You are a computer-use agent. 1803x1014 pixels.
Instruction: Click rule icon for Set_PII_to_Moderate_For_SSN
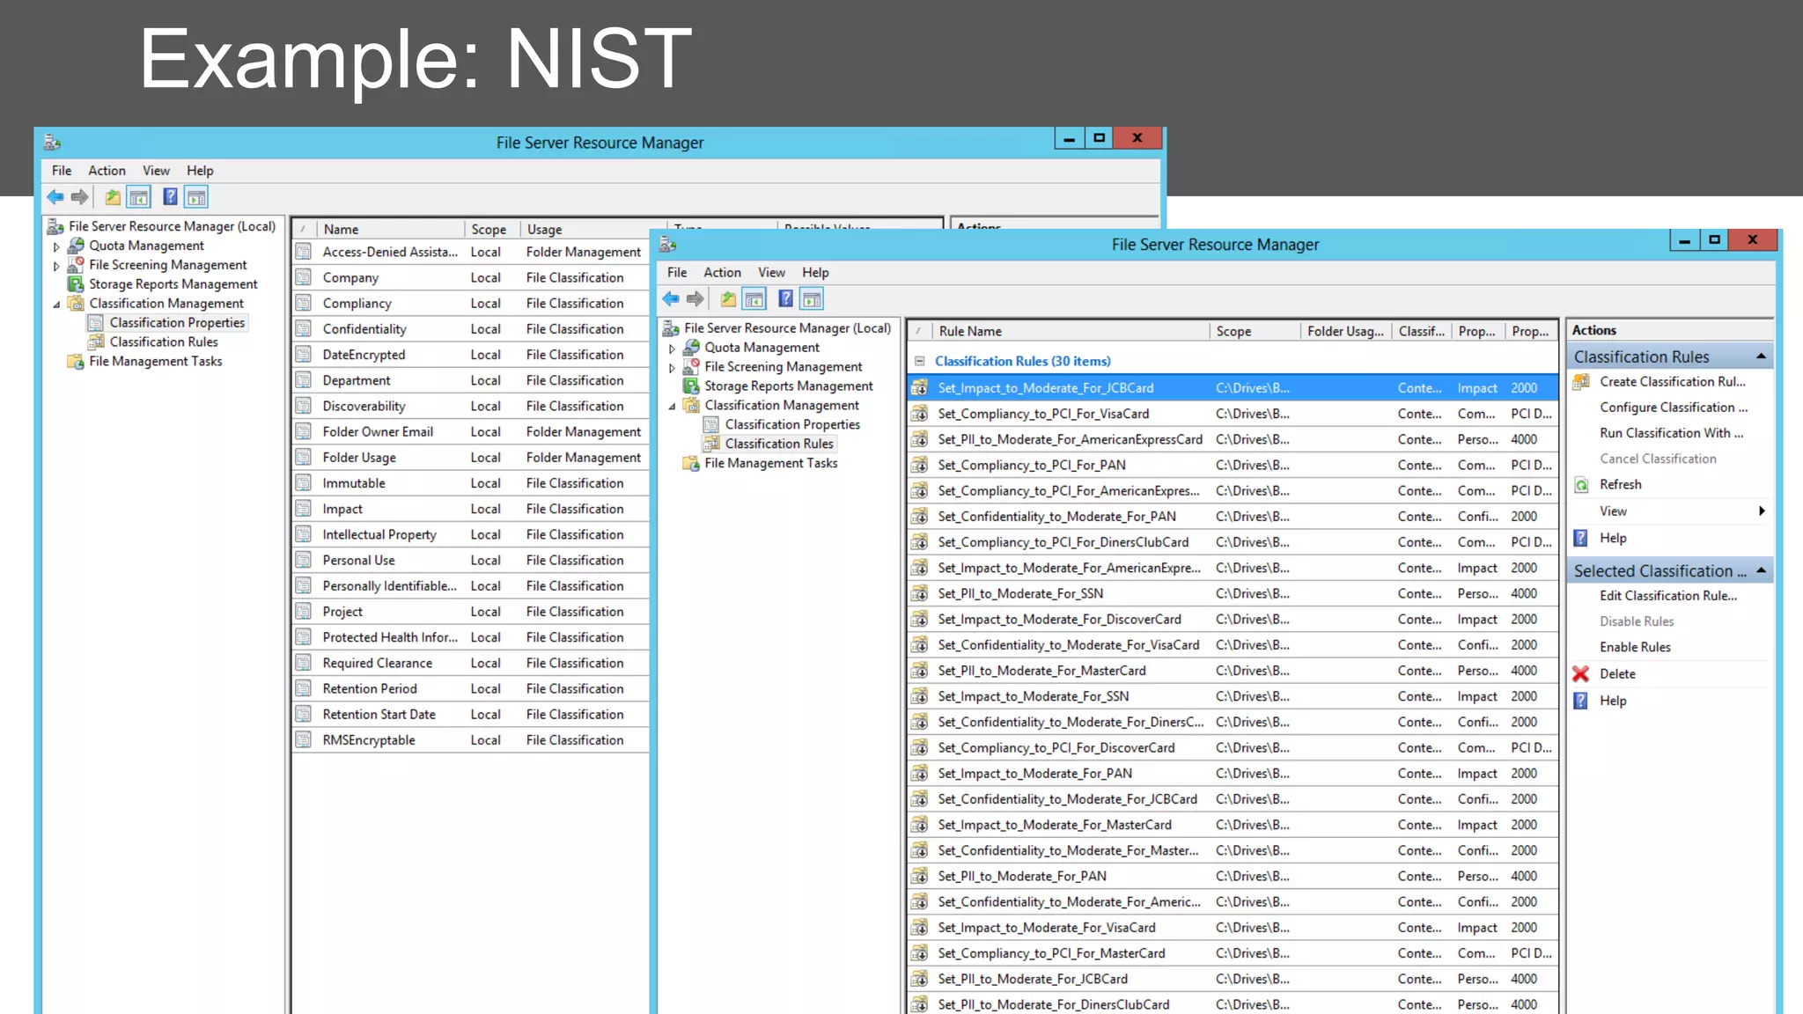(920, 593)
